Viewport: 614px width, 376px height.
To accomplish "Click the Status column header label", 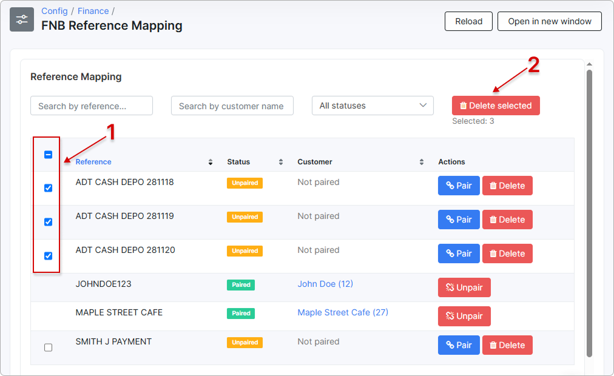I will click(238, 162).
